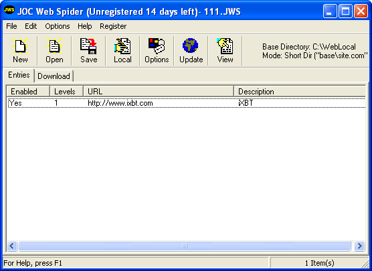Select the Local toolbar icon
This screenshot has width=372, height=271.
point(122,51)
